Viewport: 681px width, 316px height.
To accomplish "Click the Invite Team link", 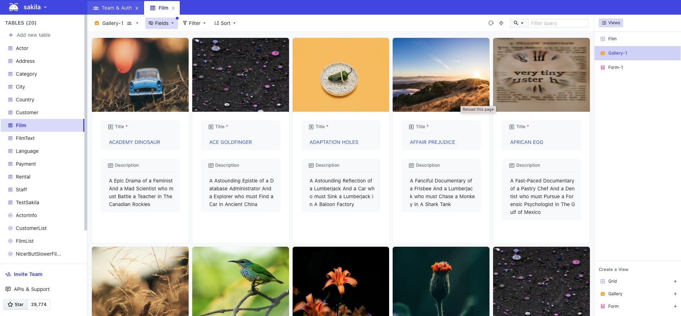I will click(x=24, y=274).
